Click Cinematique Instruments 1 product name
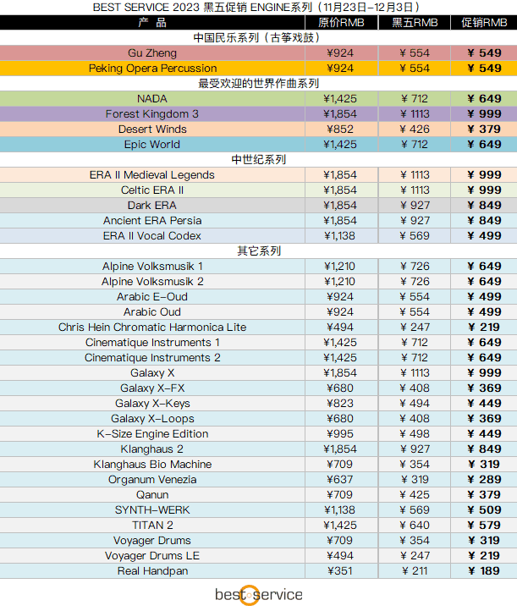517x611 pixels. [152, 342]
